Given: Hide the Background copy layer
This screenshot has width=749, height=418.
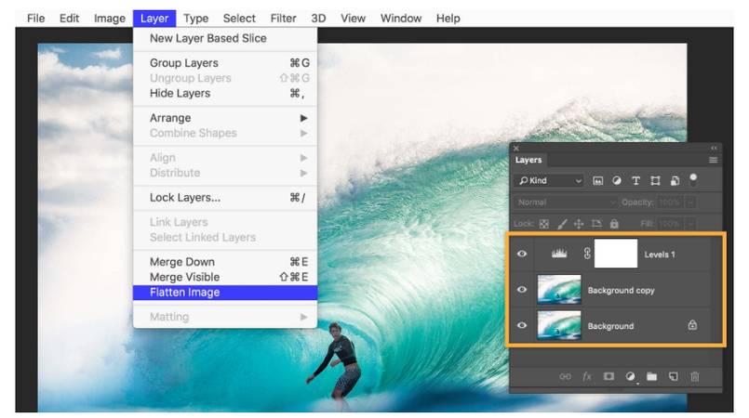Looking at the screenshot, I should click(522, 289).
